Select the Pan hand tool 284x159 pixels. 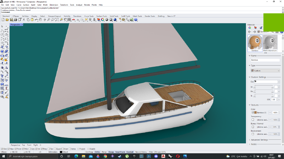pos(40,20)
